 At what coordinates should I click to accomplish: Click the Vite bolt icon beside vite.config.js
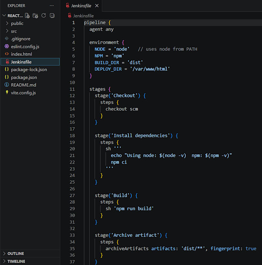[x=7, y=92]
